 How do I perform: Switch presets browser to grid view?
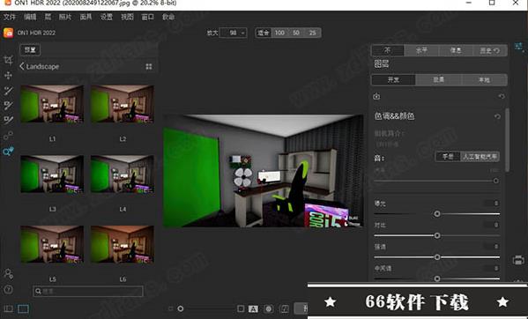pos(149,67)
